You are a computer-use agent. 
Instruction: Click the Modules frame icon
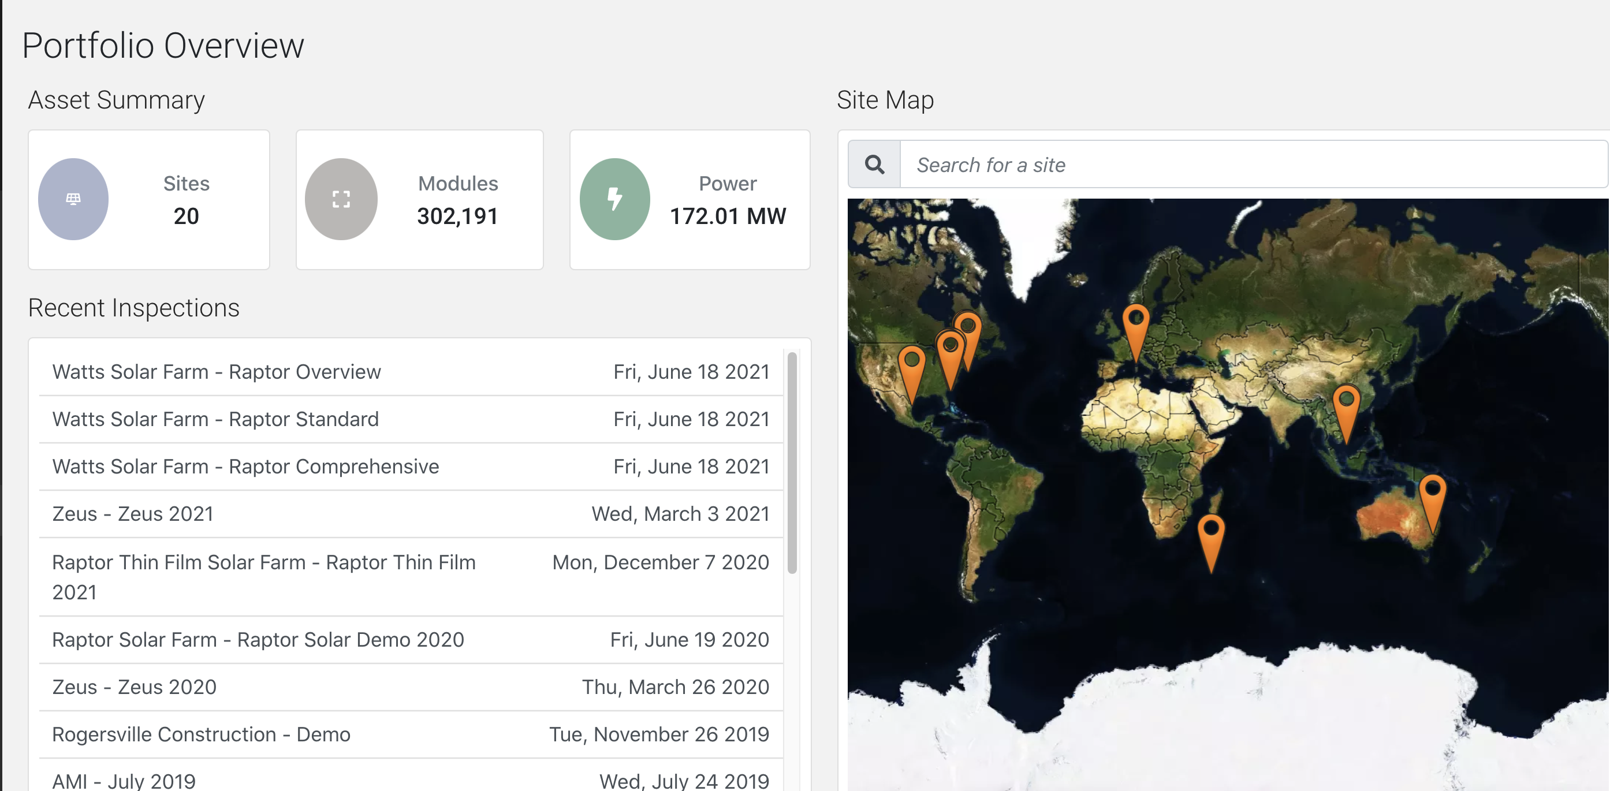(341, 199)
